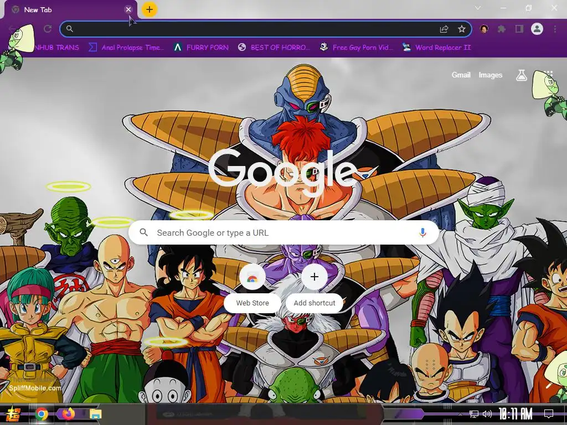Open a new tab with the plus button
Screen dimensions: 567x425
[x=150, y=9]
